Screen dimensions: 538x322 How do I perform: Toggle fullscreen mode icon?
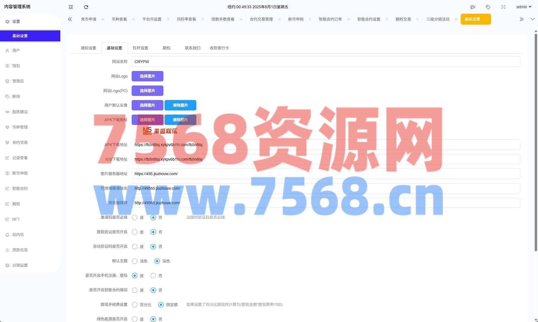(x=503, y=7)
